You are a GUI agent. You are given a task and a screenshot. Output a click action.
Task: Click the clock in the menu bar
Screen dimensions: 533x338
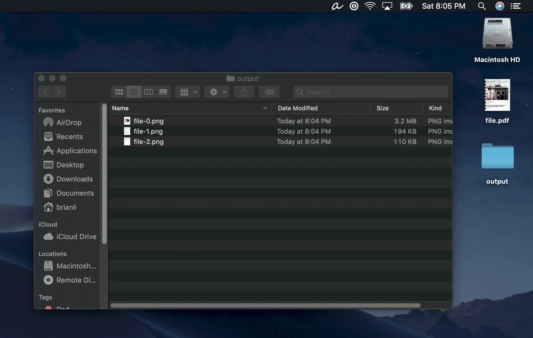pos(443,6)
